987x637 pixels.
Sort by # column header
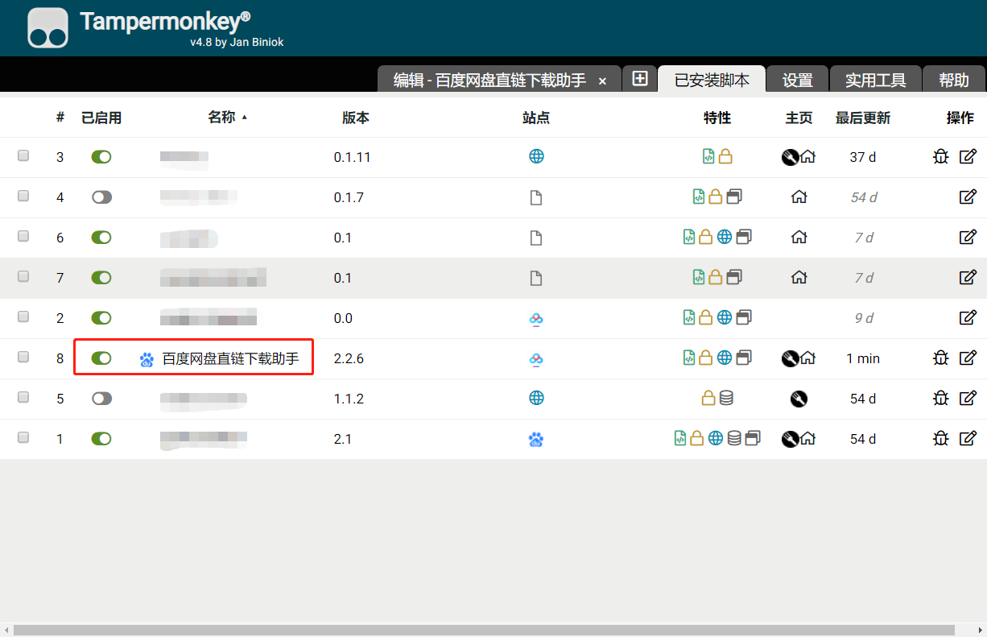click(x=60, y=118)
